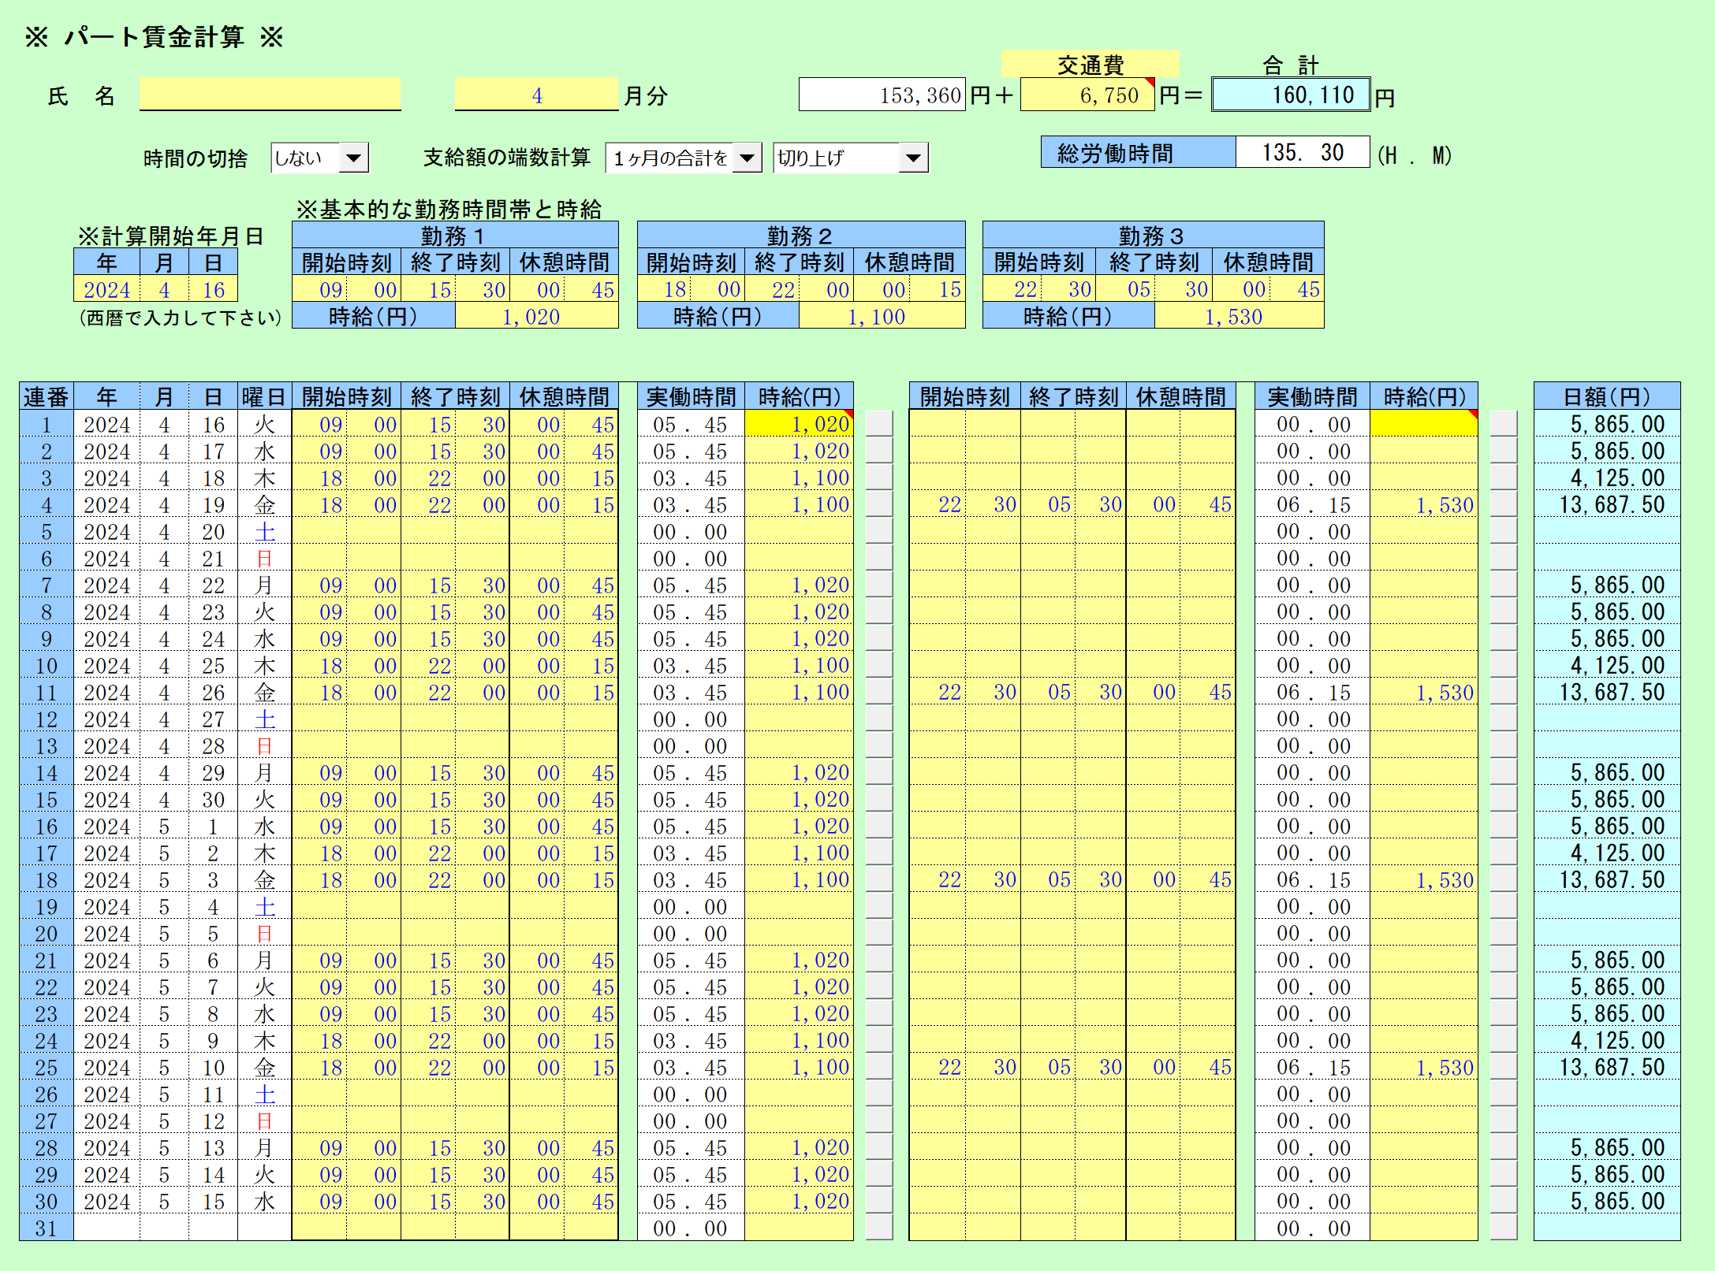This screenshot has width=1715, height=1271.
Task: Click the gray button after row 1's first 時給
Action: pos(879,424)
